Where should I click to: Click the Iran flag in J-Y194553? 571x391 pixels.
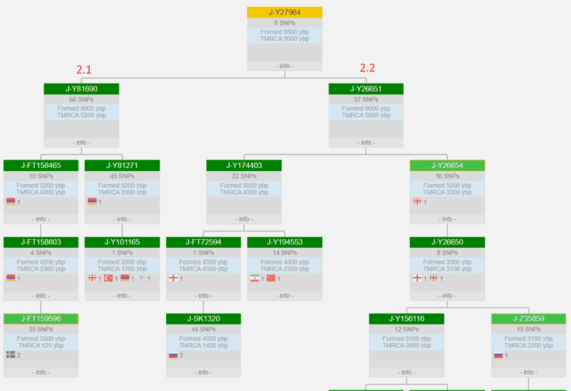point(254,278)
